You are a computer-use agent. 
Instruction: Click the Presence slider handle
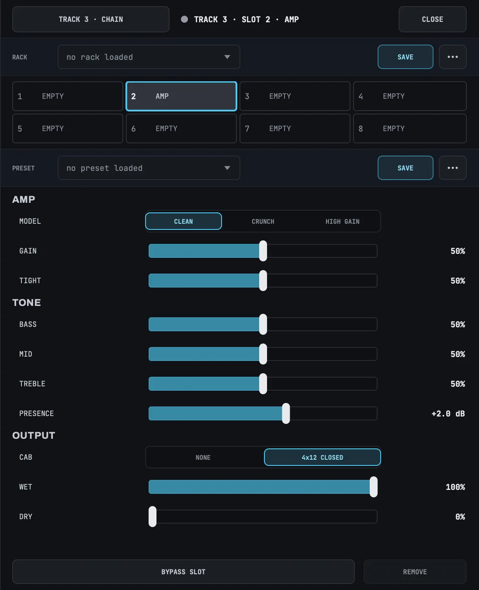pyautogui.click(x=286, y=413)
